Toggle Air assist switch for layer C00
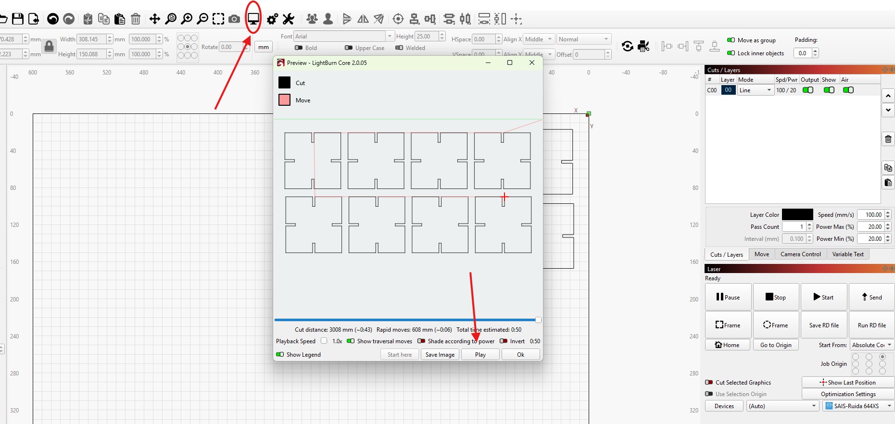This screenshot has height=424, width=895. (848, 90)
